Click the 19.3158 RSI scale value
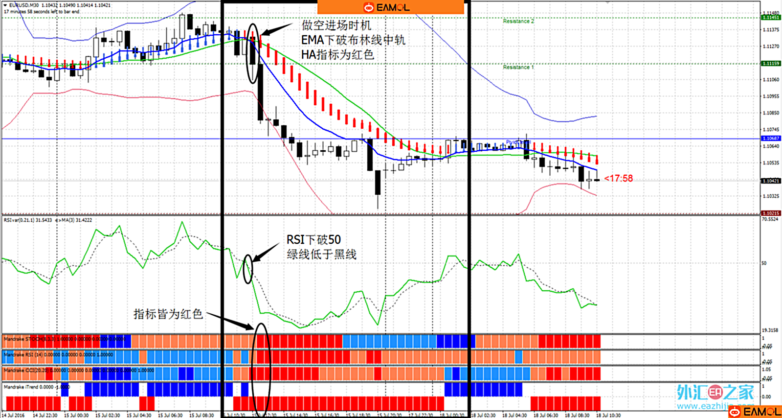Viewport: 782px width, 418px height. click(x=771, y=330)
